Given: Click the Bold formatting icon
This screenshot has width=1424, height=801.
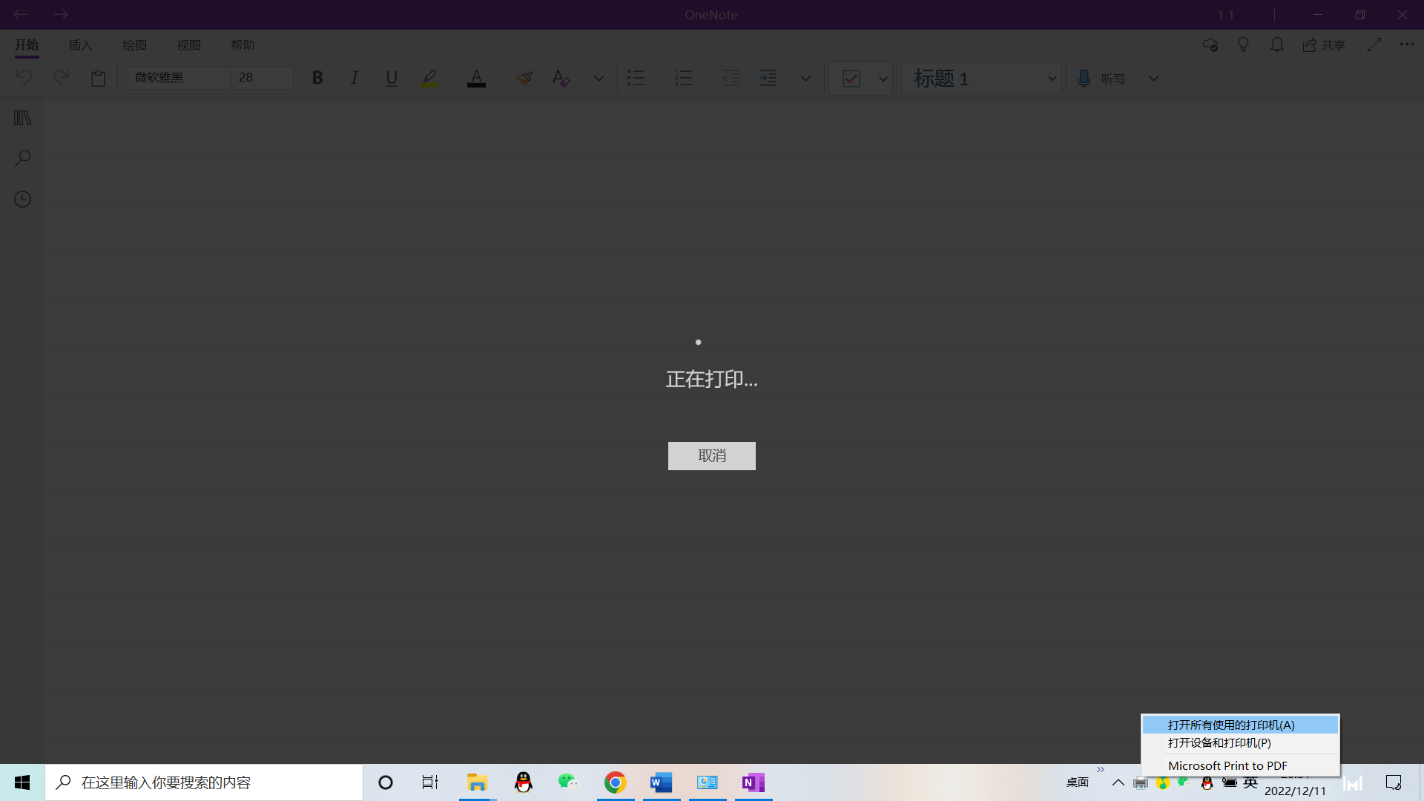Looking at the screenshot, I should [x=317, y=78].
